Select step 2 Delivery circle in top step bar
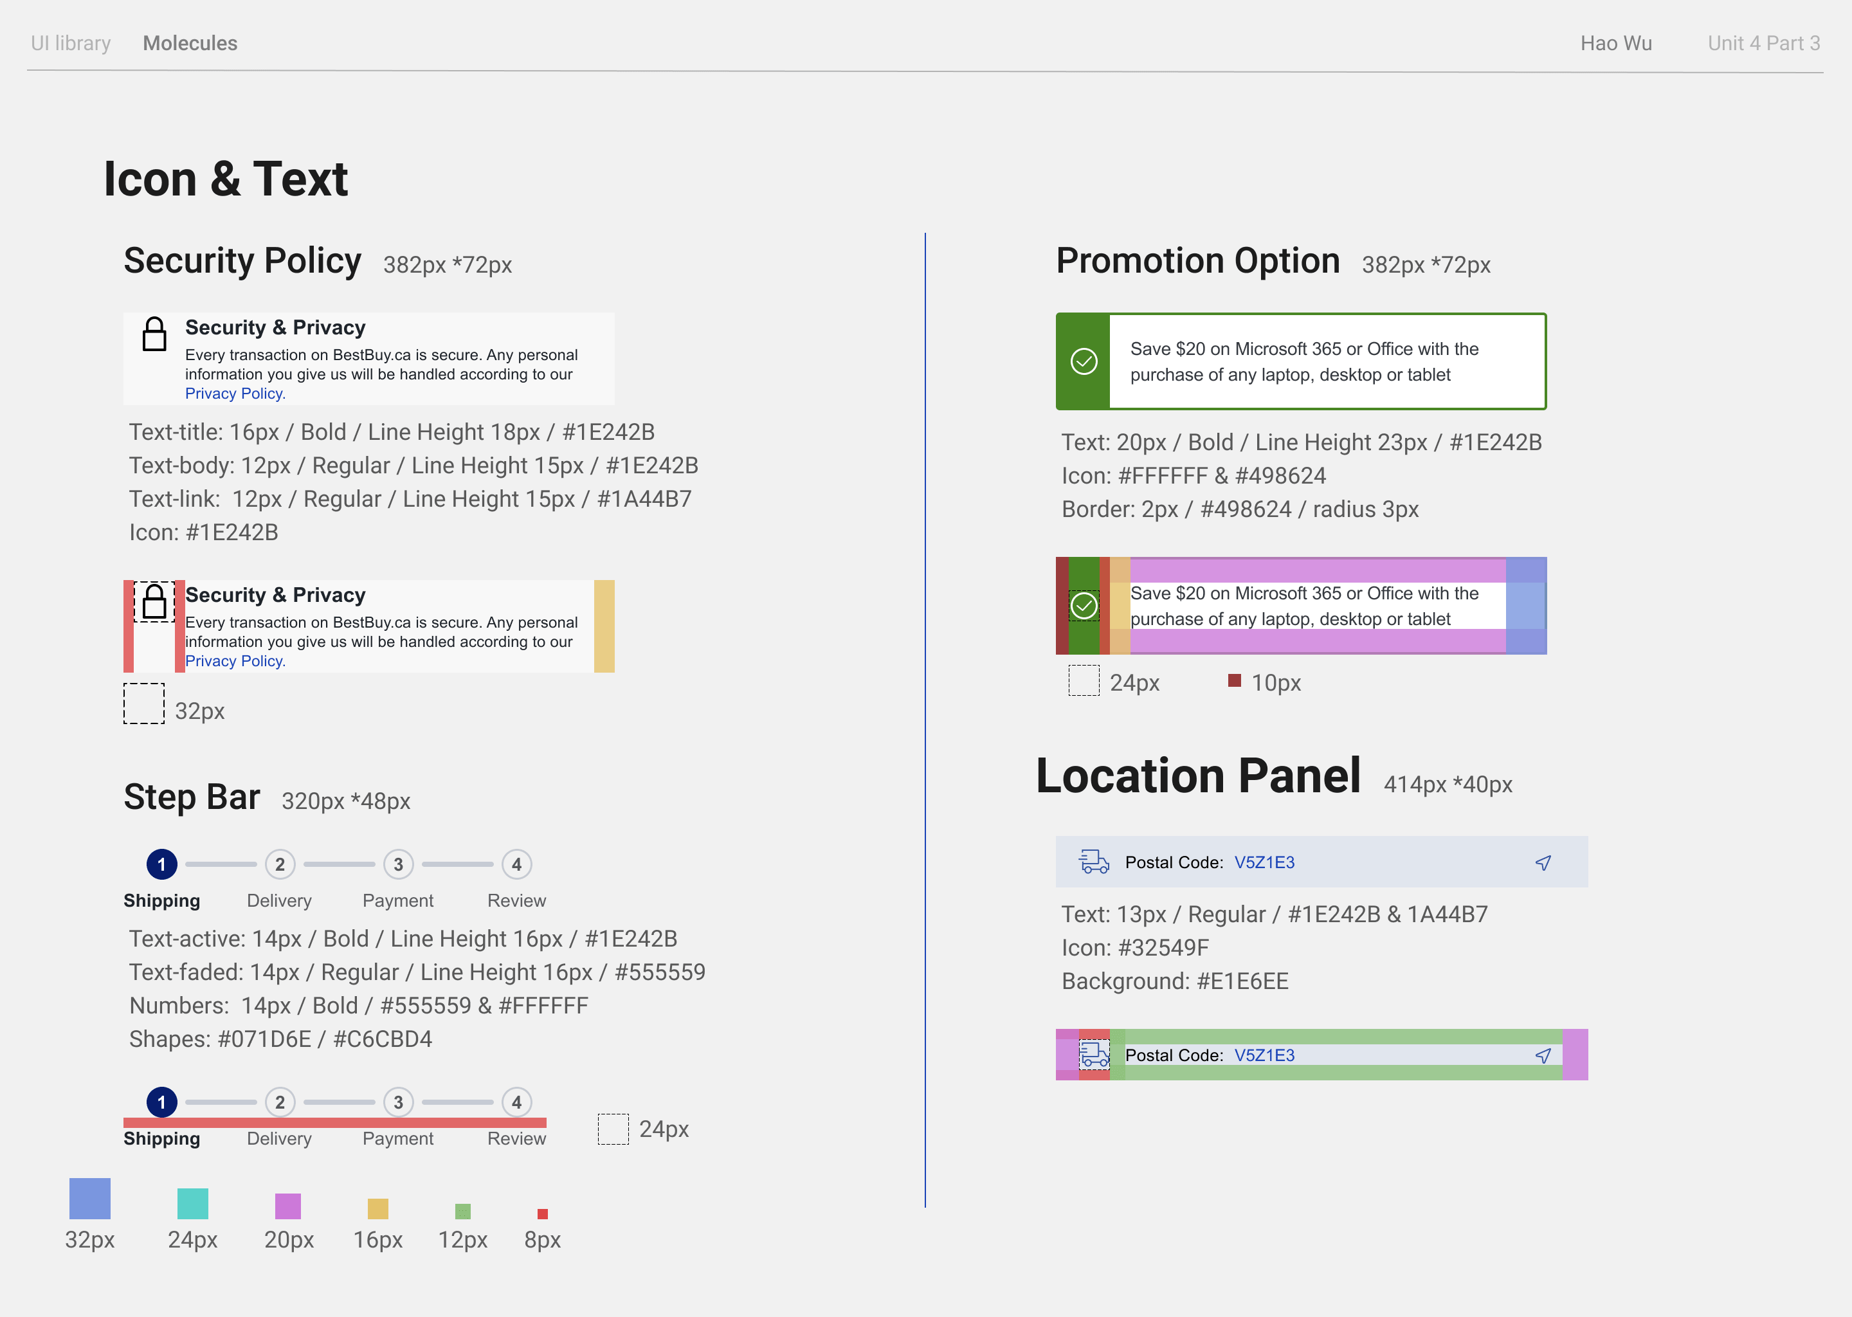This screenshot has width=1852, height=1317. coord(280,864)
